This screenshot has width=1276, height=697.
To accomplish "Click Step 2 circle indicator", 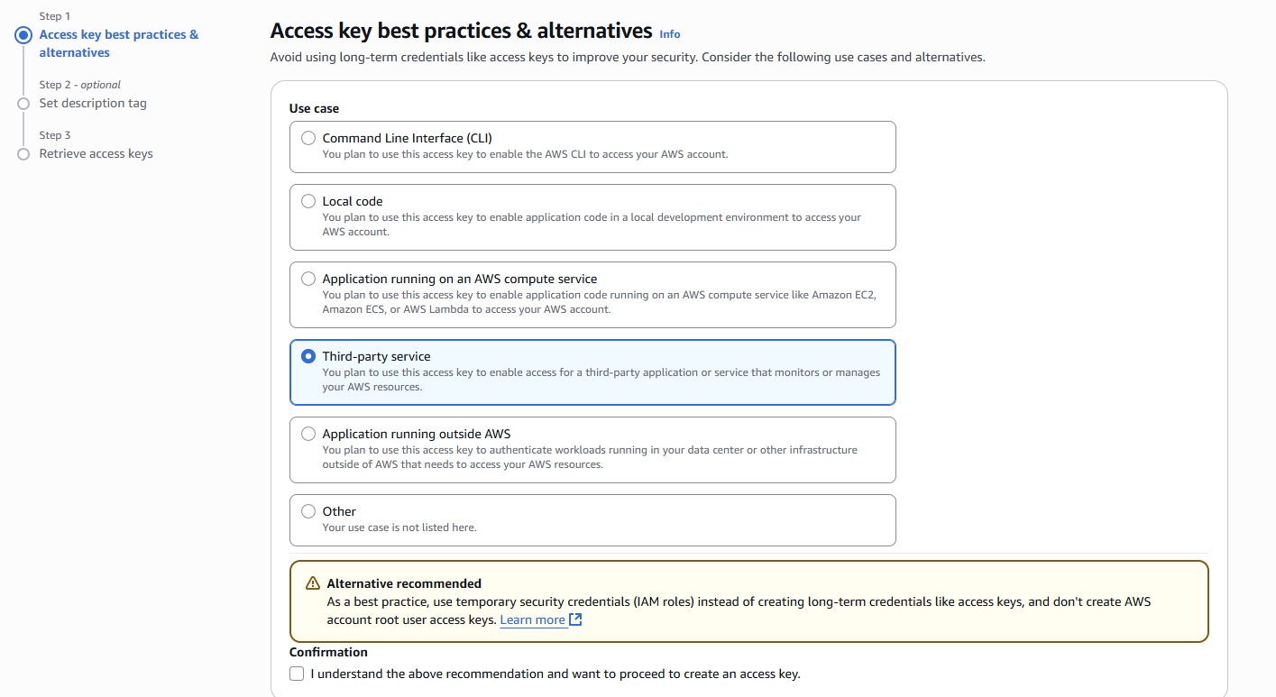I will (x=23, y=104).
